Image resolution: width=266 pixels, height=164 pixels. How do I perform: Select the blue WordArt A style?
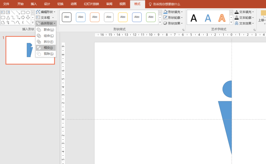(x=208, y=18)
